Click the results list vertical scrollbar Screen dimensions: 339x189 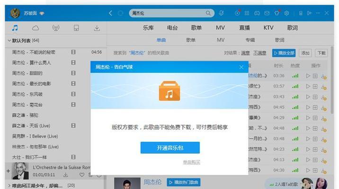tap(332, 80)
